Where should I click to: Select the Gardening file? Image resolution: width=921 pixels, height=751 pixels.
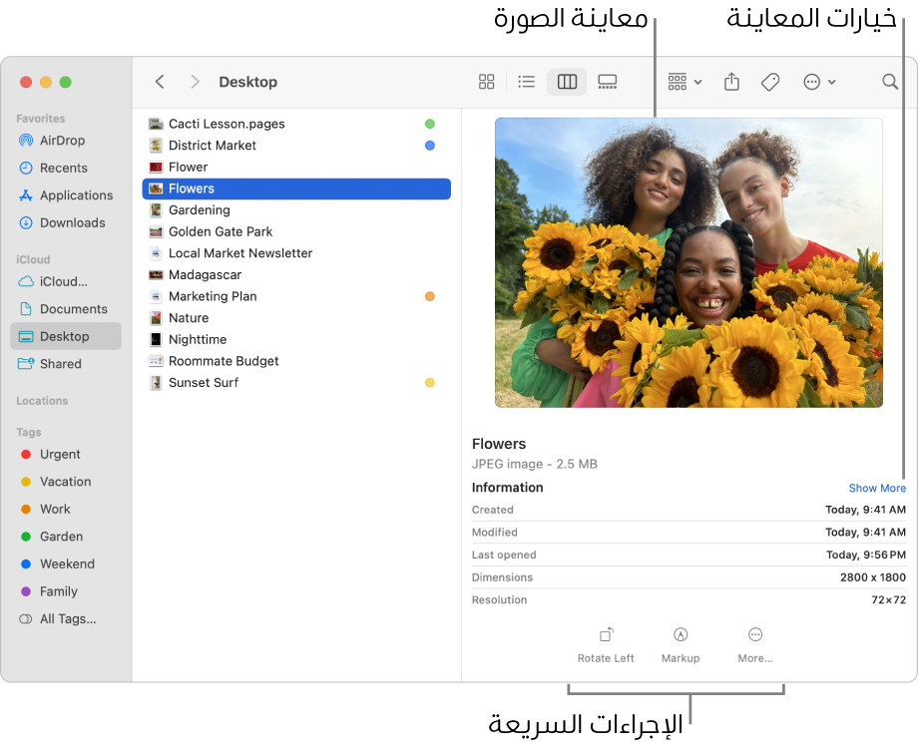click(296, 210)
